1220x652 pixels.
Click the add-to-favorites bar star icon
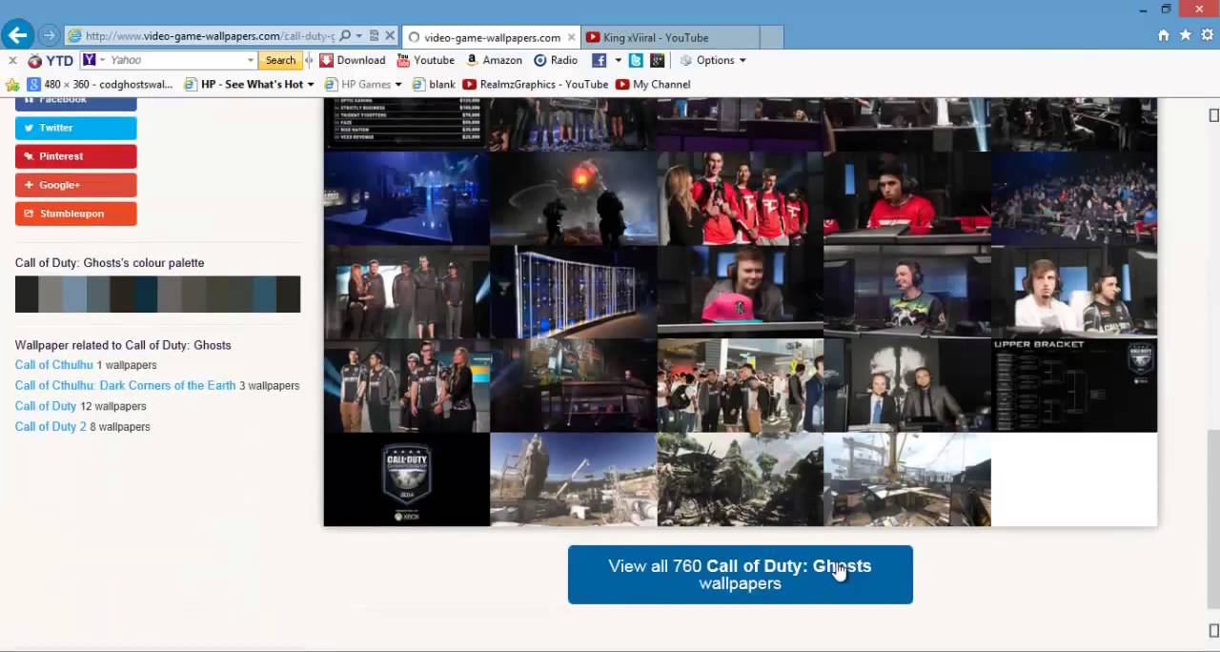pos(12,84)
